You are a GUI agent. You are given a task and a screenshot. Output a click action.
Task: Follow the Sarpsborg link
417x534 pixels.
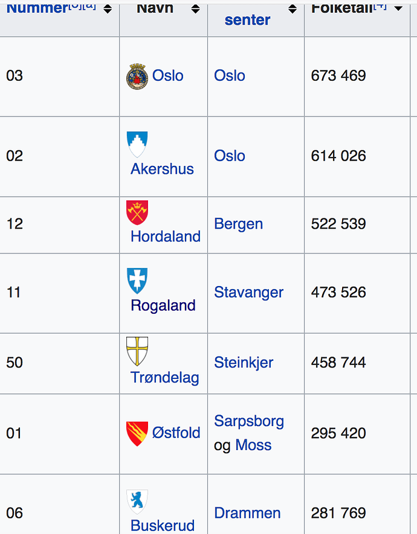point(249,421)
